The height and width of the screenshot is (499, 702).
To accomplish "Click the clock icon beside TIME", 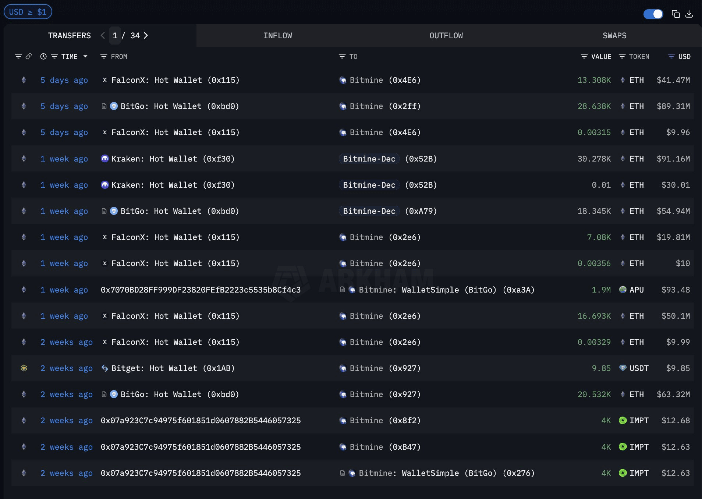I will (x=43, y=56).
